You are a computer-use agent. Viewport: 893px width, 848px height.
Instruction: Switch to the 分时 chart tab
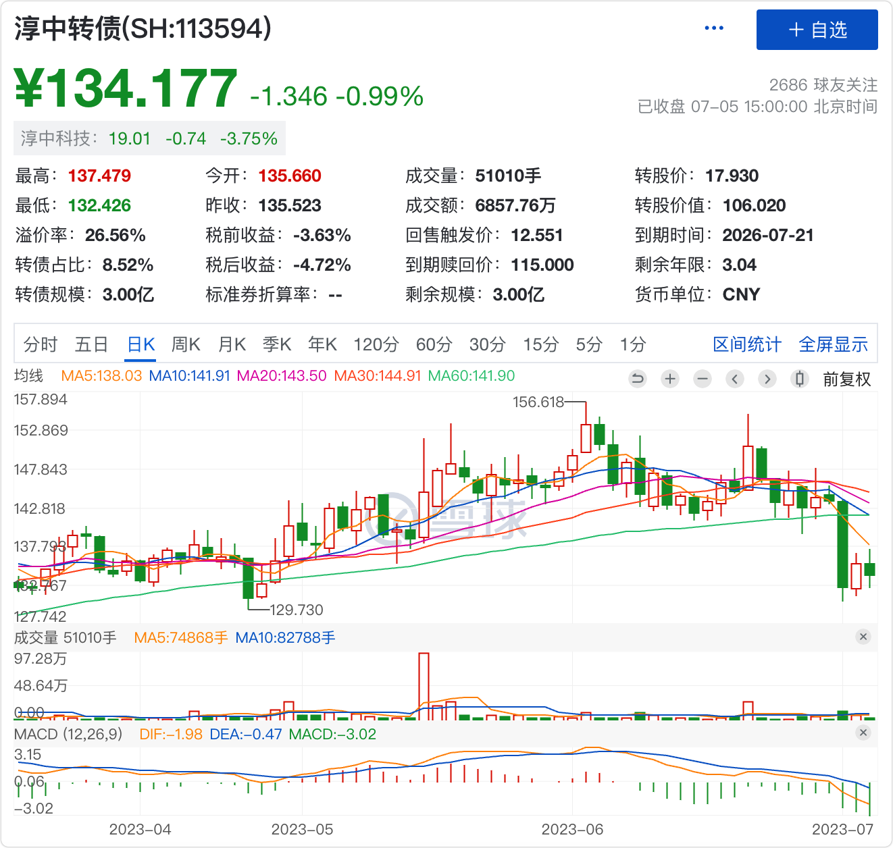coord(41,344)
